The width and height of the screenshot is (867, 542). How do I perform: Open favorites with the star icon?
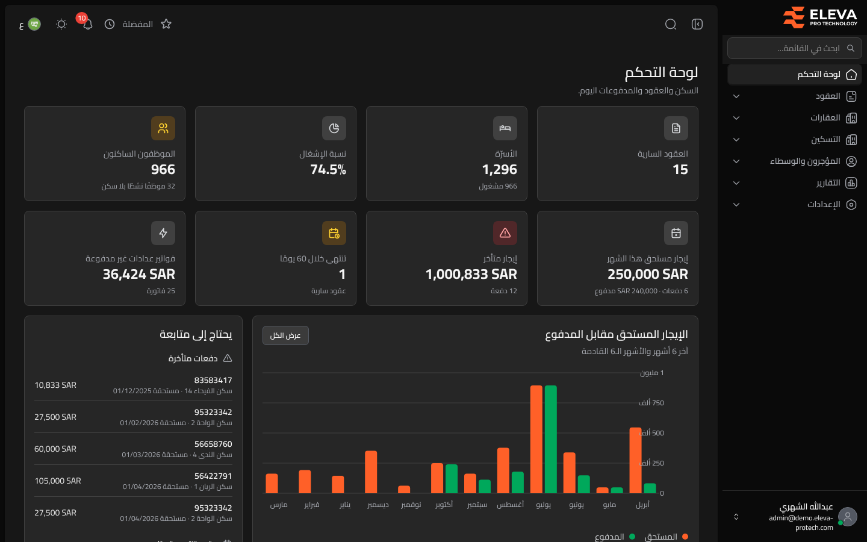(x=166, y=24)
